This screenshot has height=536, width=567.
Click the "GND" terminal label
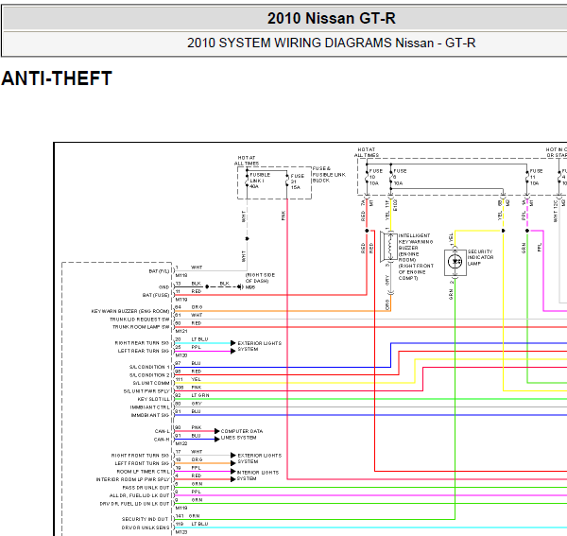(x=163, y=287)
